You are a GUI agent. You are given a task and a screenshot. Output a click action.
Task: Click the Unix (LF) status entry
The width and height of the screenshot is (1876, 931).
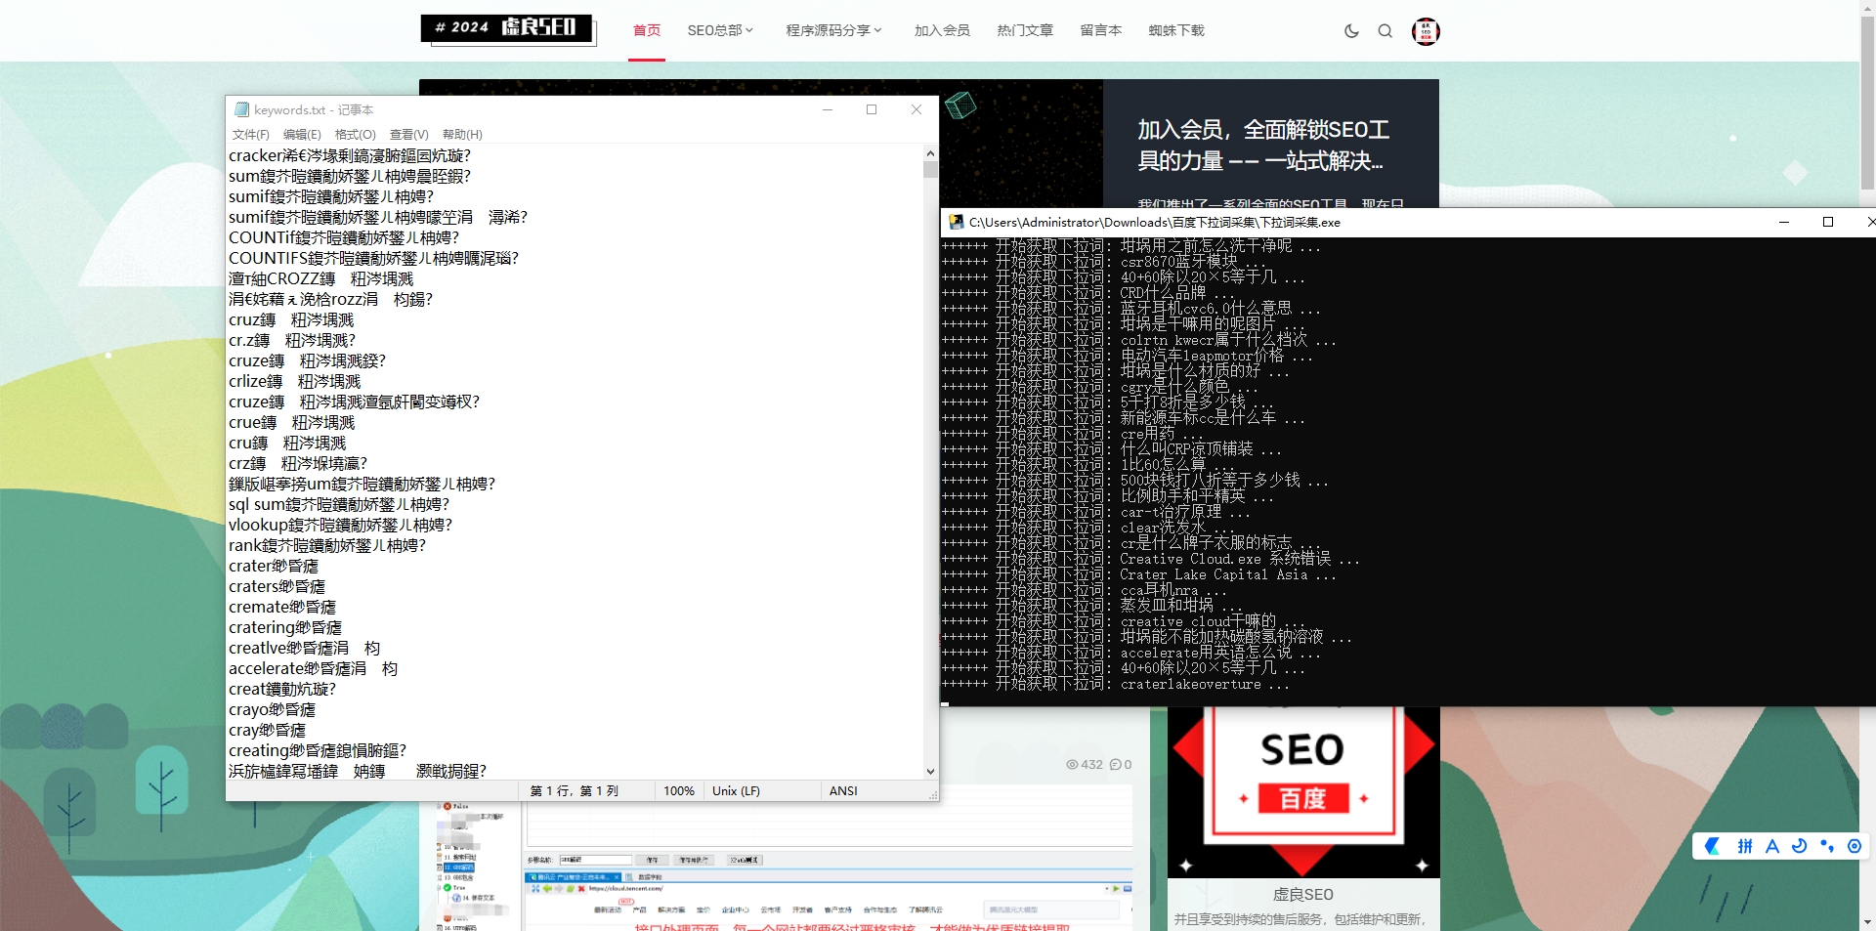pyautogui.click(x=736, y=791)
